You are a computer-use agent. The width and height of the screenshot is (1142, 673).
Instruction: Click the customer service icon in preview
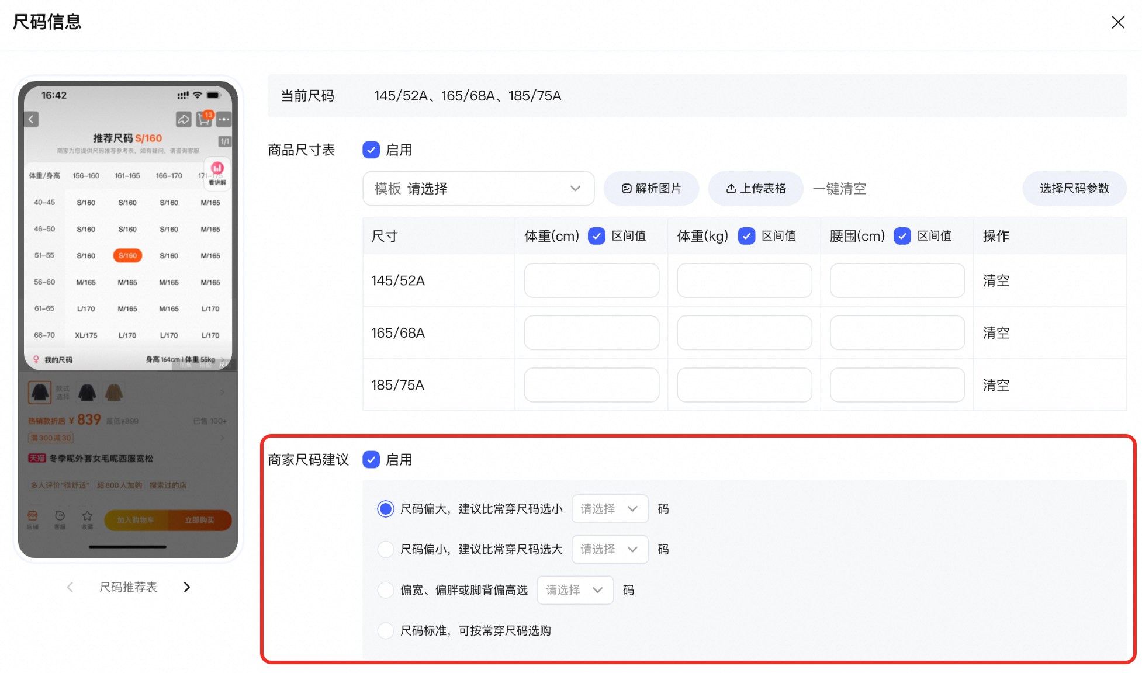tap(60, 519)
